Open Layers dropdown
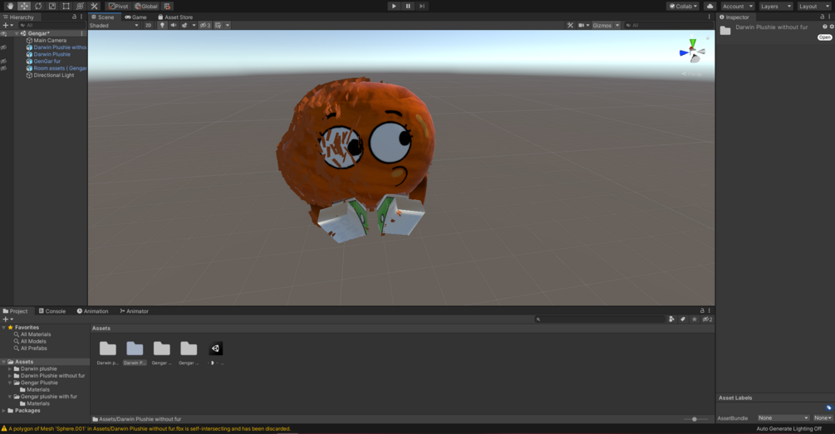The width and height of the screenshot is (835, 434). pyautogui.click(x=775, y=6)
